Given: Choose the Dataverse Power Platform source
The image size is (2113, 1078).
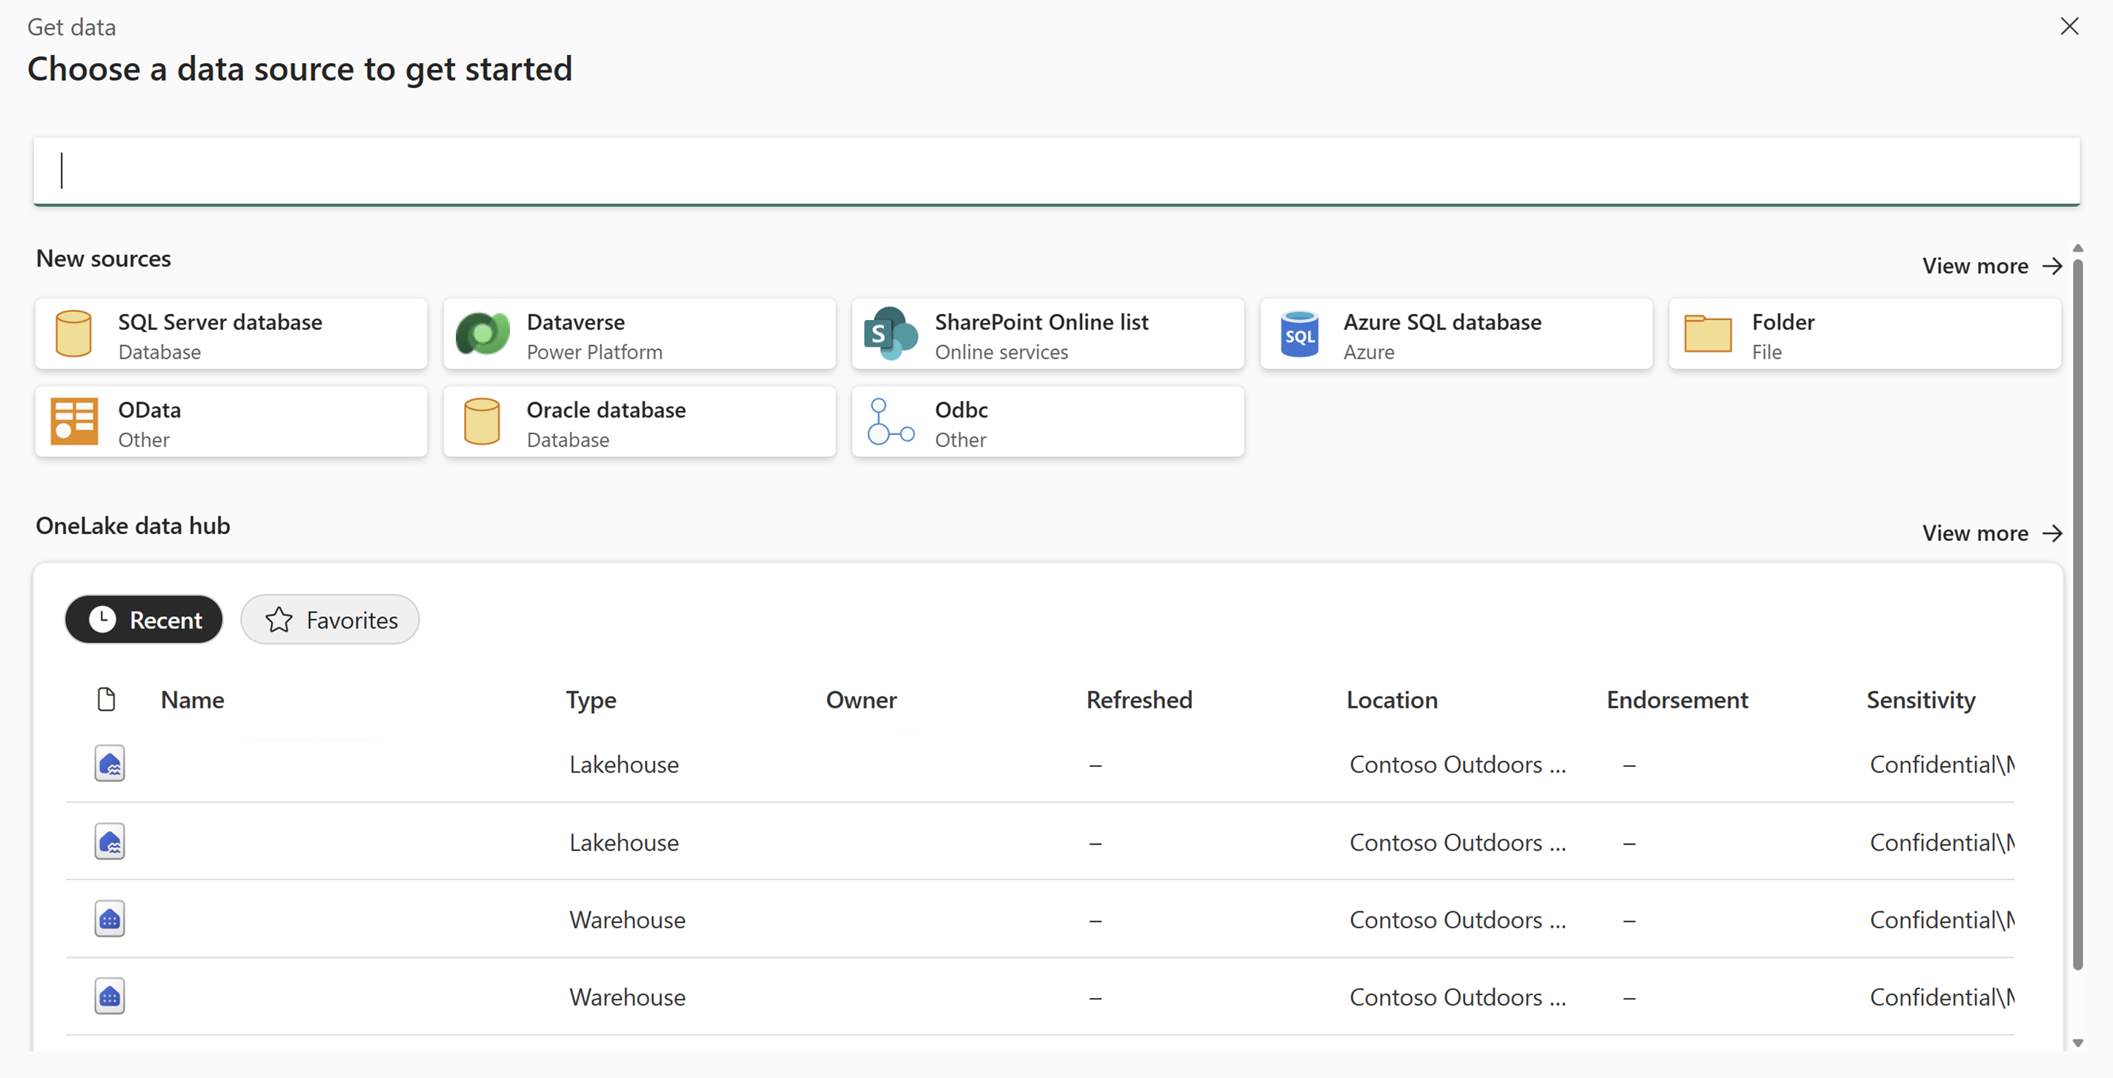Looking at the screenshot, I should (640, 334).
